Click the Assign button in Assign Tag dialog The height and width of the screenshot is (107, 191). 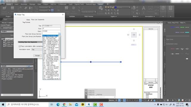click(x=37, y=56)
